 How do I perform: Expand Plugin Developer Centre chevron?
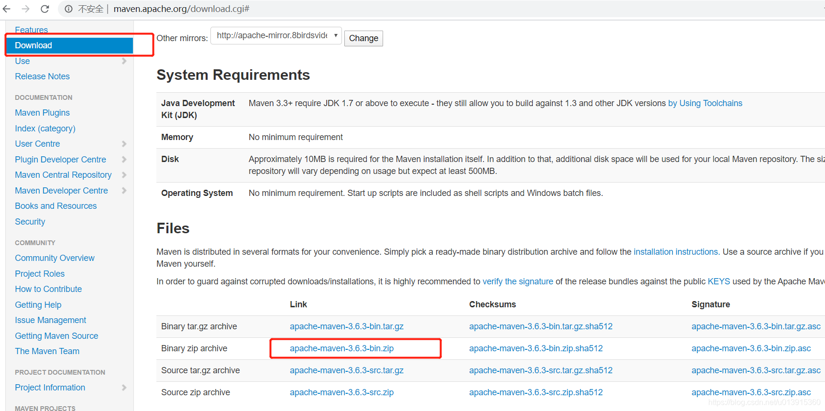pos(124,160)
